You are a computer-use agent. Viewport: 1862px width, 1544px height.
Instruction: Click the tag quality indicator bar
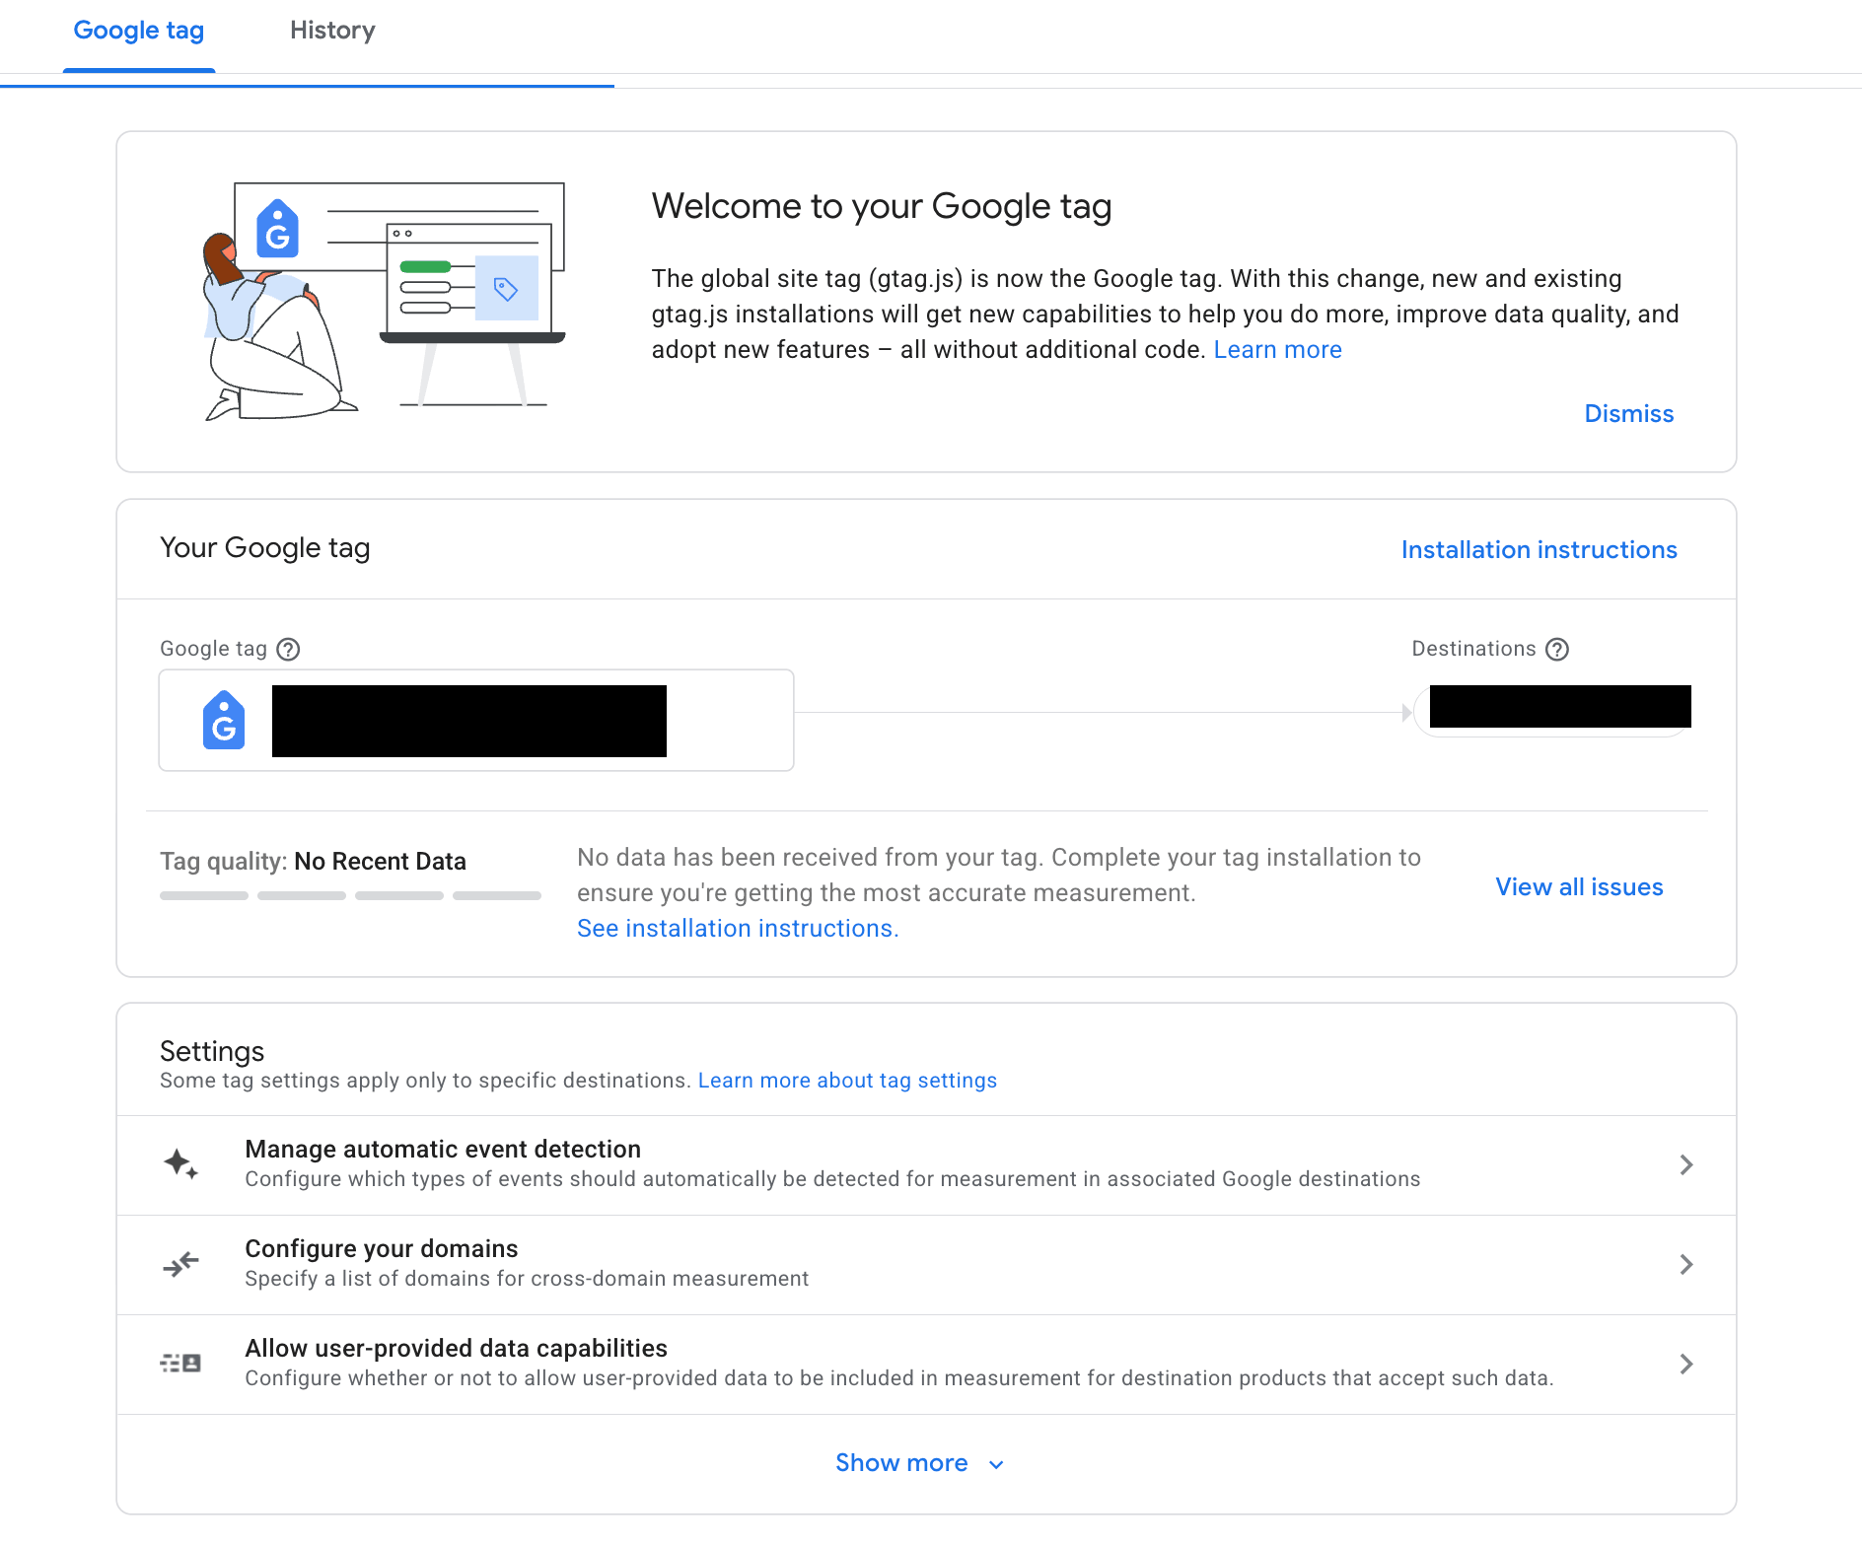[350, 896]
